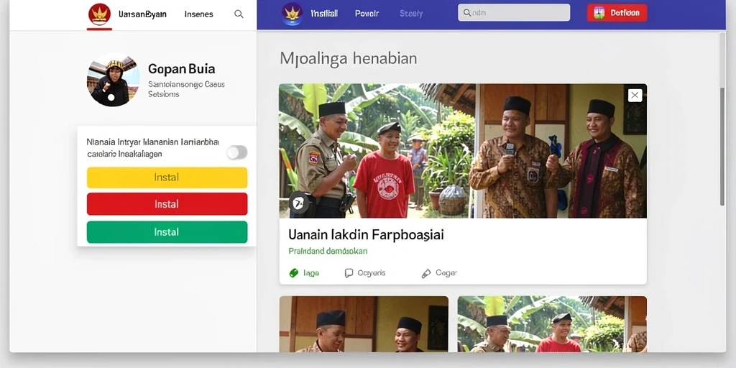
Task: Select Instiall in the purple navbar
Action: (324, 14)
